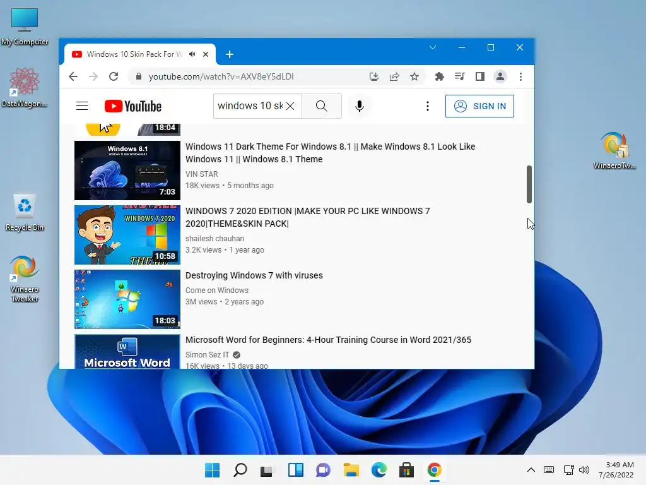Open a new tab with plus button
Screen dimensions: 646x485
tap(230, 54)
